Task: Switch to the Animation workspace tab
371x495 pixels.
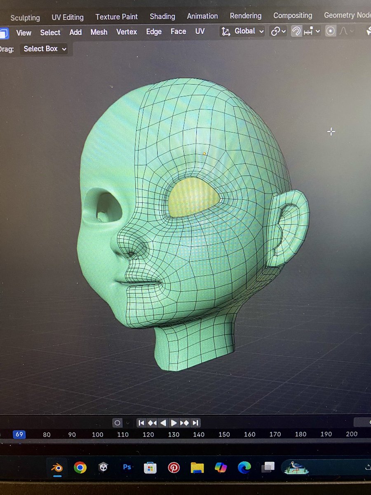Action: 202,16
